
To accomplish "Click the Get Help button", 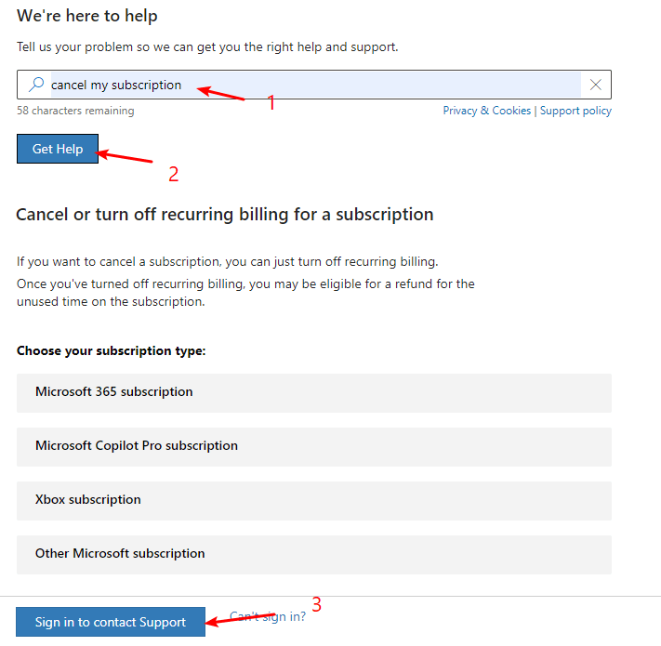I will point(58,149).
